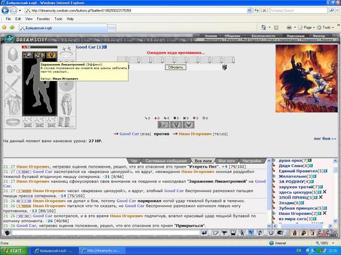Select player Зубная принцеса in user list
The width and height of the screenshot is (341, 255).
tap(298, 208)
